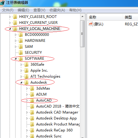Click the Autodesk CAD Manager folder icon
The image size is (138, 138).
coord(32,112)
